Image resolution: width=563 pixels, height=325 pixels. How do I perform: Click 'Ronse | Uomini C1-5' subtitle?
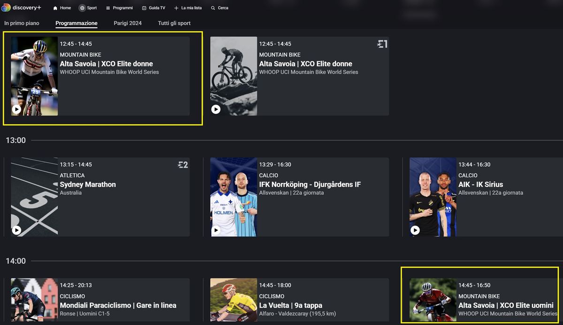coord(84,314)
